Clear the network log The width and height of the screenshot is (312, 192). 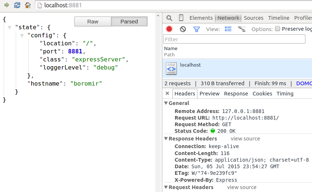[183, 29]
